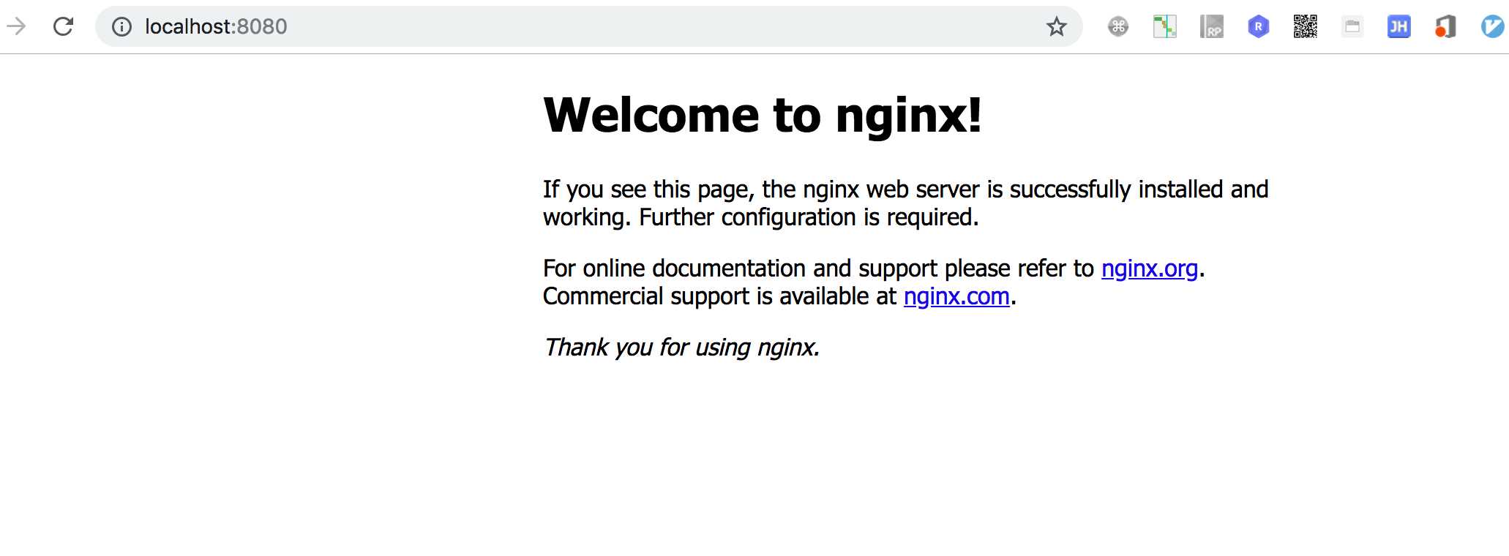Reload the localhost page
The width and height of the screenshot is (1509, 556).
pos(63,26)
